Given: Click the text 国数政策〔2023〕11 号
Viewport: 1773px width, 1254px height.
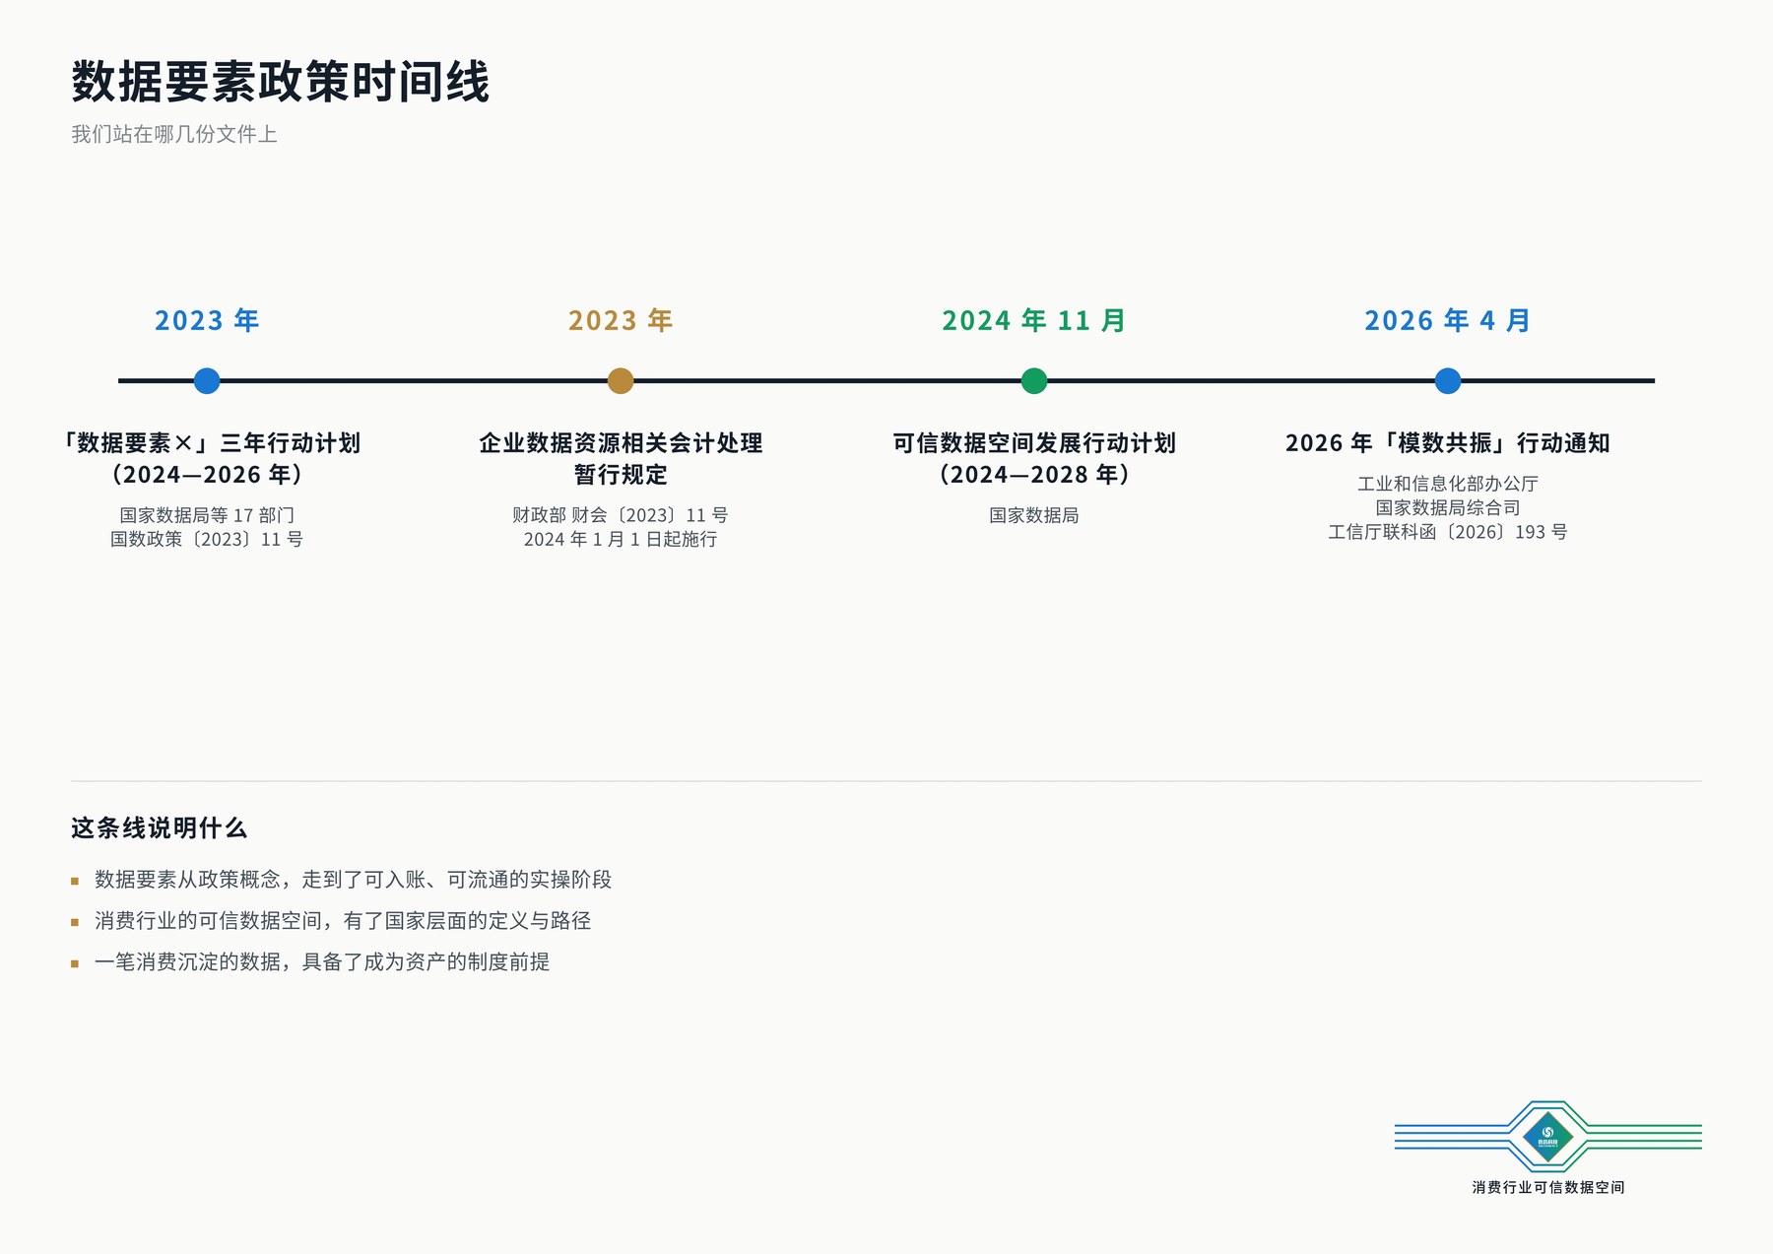Looking at the screenshot, I should pos(207,539).
